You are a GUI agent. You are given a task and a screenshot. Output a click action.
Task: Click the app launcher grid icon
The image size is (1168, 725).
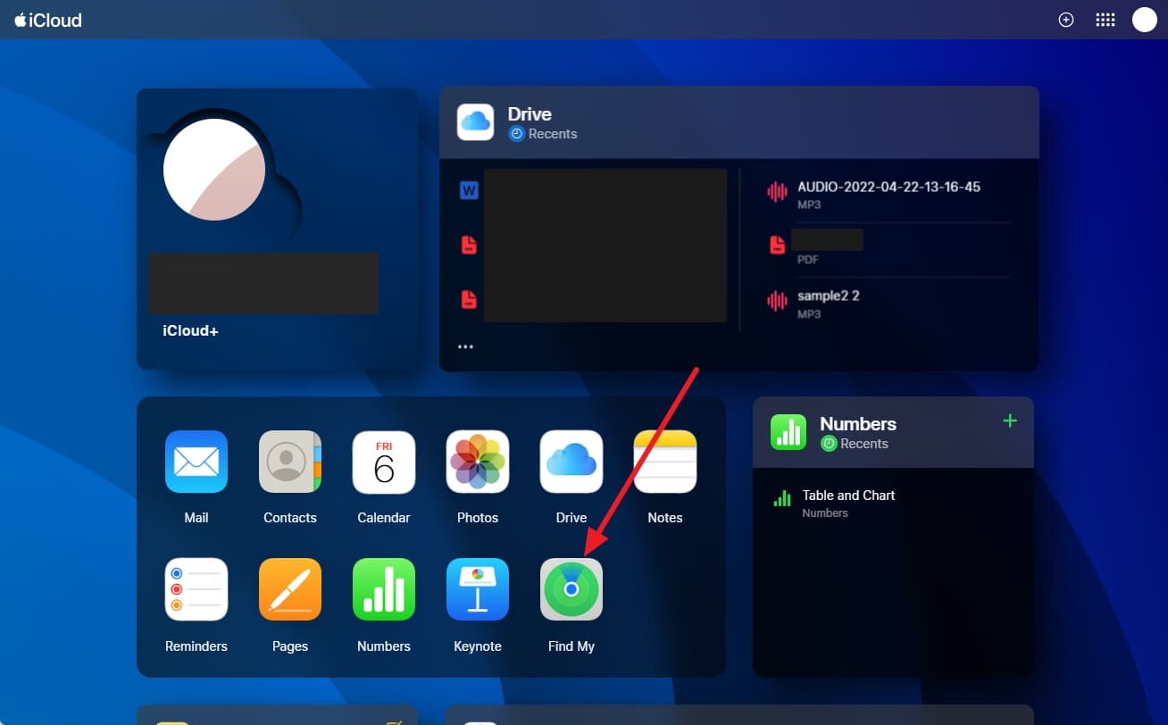tap(1105, 20)
